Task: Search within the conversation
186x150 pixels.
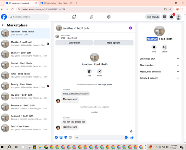Action: (x=164, y=47)
